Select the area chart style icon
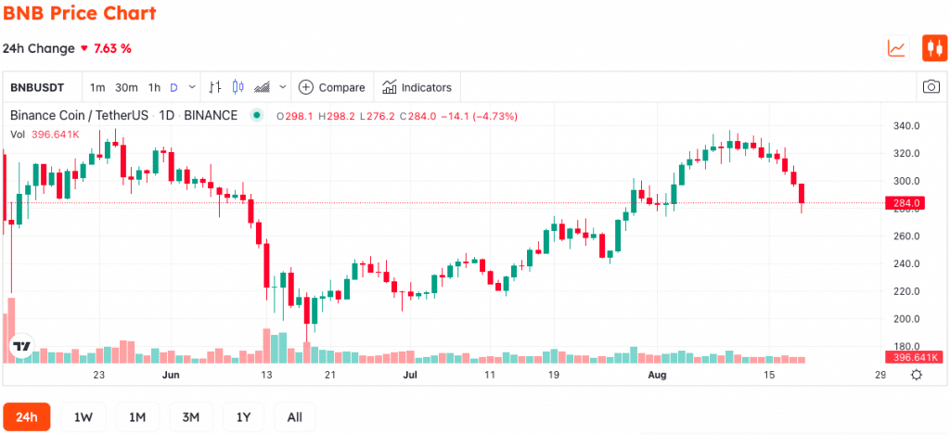The height and width of the screenshot is (435, 950). [x=263, y=87]
